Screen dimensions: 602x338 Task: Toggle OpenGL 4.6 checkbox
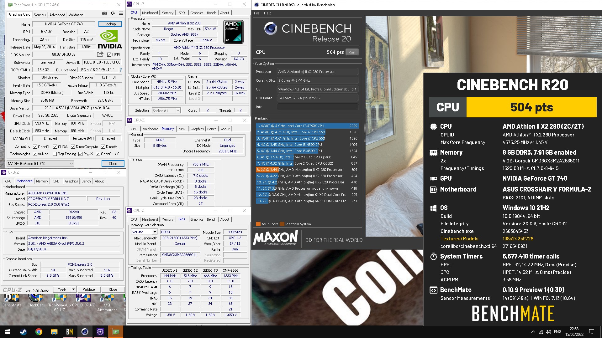pyautogui.click(x=98, y=154)
